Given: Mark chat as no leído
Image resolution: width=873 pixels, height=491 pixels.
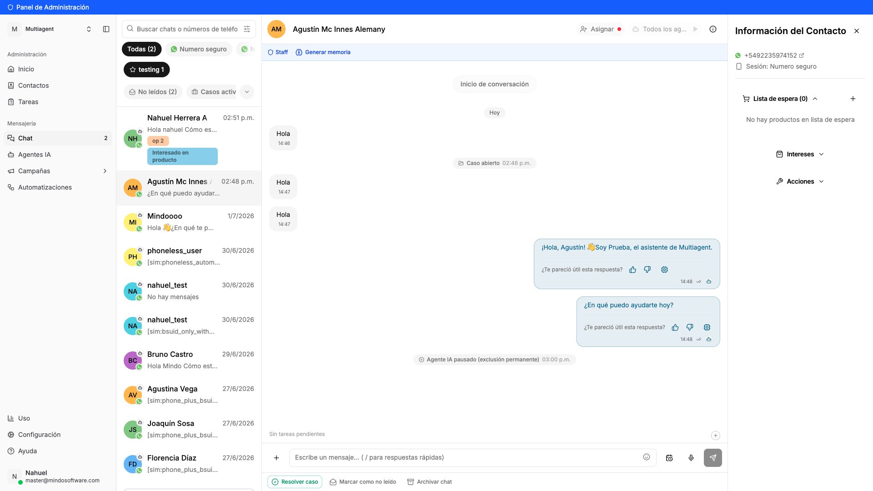Looking at the screenshot, I should [363, 482].
